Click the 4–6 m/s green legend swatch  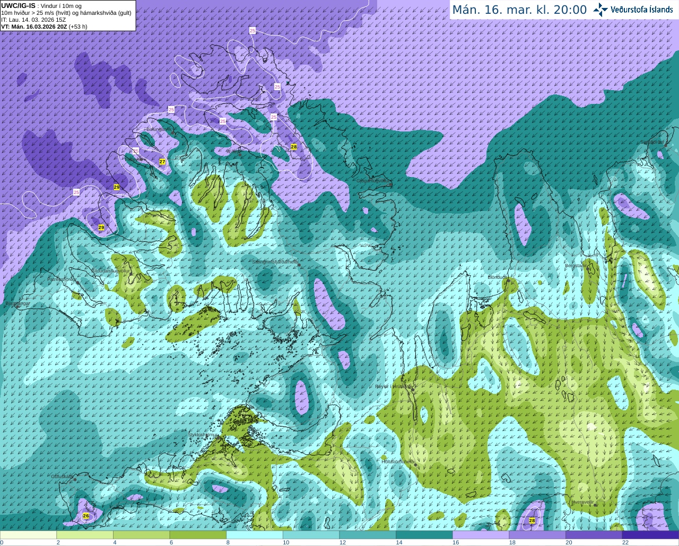point(141,535)
